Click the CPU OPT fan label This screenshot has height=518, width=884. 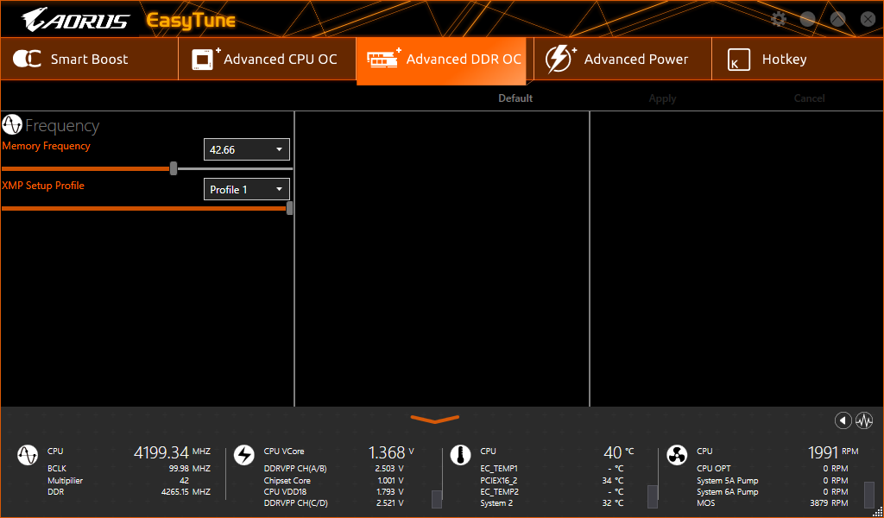pyautogui.click(x=714, y=469)
